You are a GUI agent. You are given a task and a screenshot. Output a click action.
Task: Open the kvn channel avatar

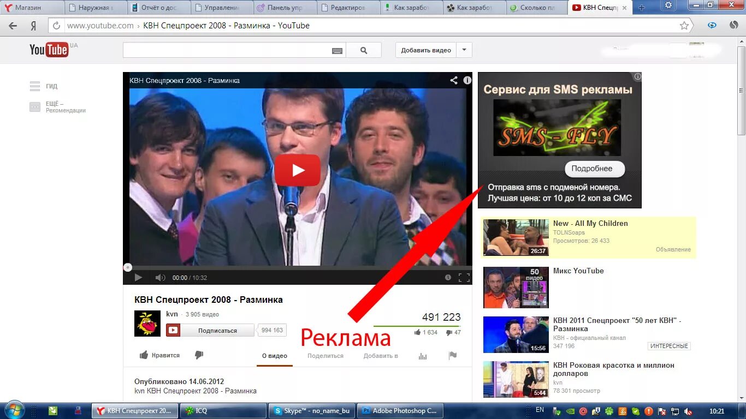pos(147,324)
